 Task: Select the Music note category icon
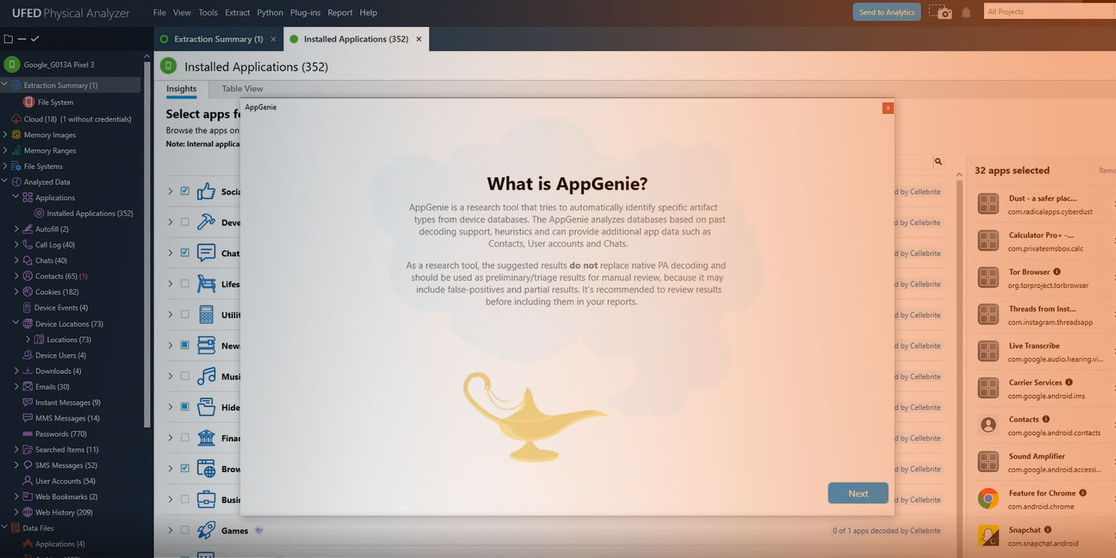206,376
